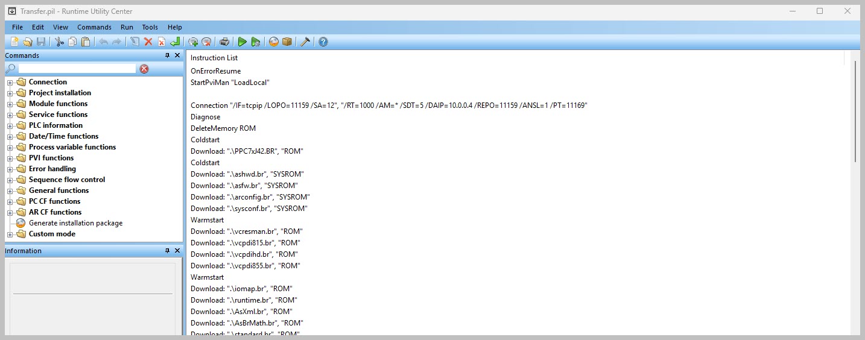Click the Copy toolbar icon
This screenshot has height=340, width=865.
point(72,42)
